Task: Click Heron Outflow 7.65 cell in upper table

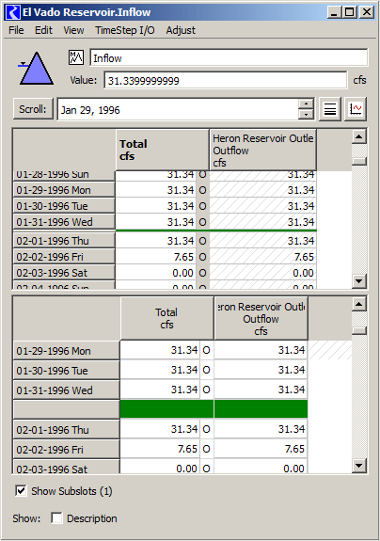Action: [x=262, y=257]
